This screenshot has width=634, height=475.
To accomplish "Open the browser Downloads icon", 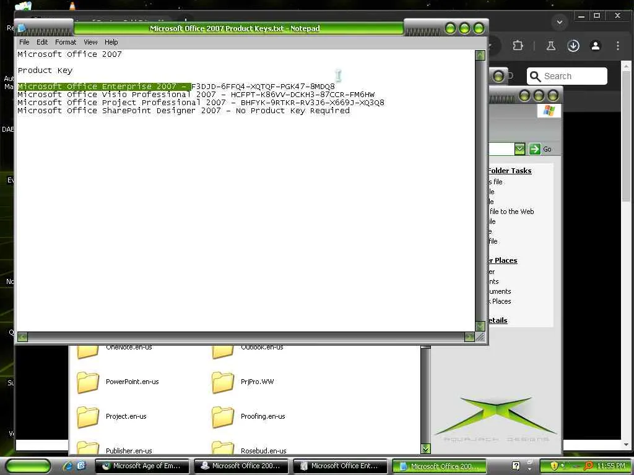I will pos(573,46).
